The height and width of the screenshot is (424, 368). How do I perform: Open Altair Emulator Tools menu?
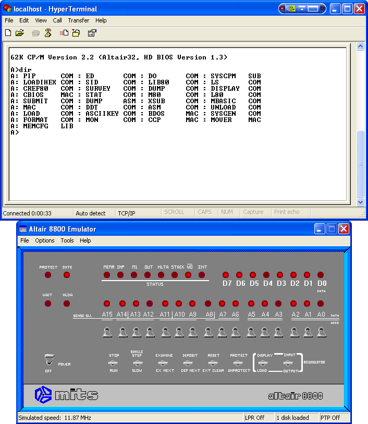[67, 240]
